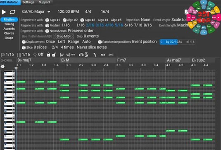Roll the Modern dice icon
The height and width of the screenshot is (150, 221).
[47, 26]
